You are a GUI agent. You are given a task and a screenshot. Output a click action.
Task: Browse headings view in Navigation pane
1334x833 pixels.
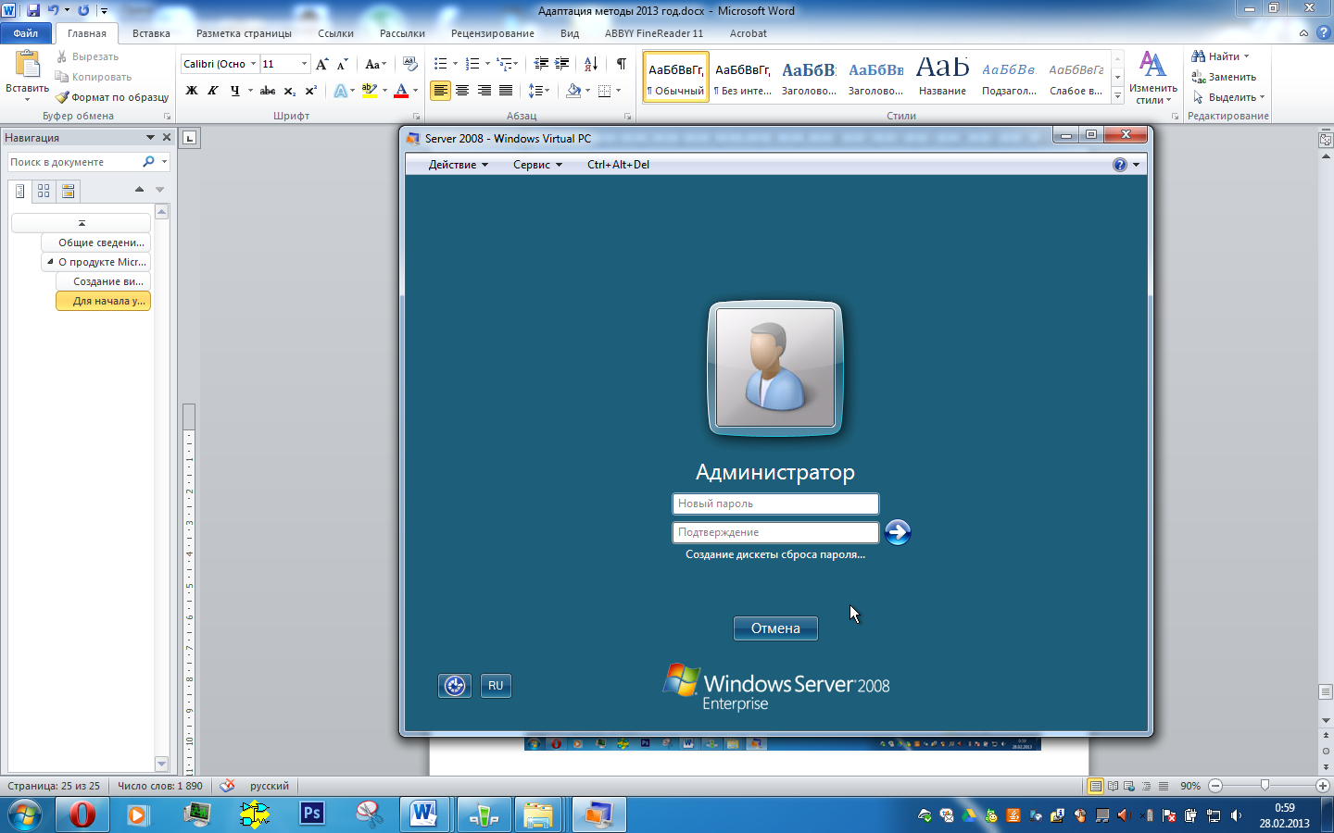[x=20, y=192]
